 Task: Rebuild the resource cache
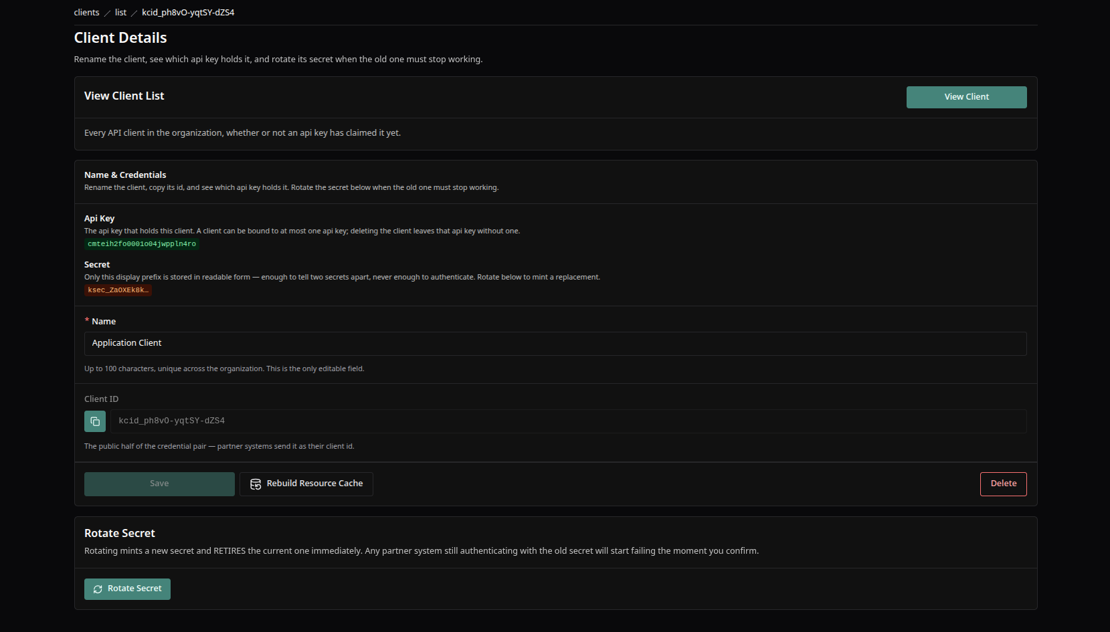tap(306, 484)
